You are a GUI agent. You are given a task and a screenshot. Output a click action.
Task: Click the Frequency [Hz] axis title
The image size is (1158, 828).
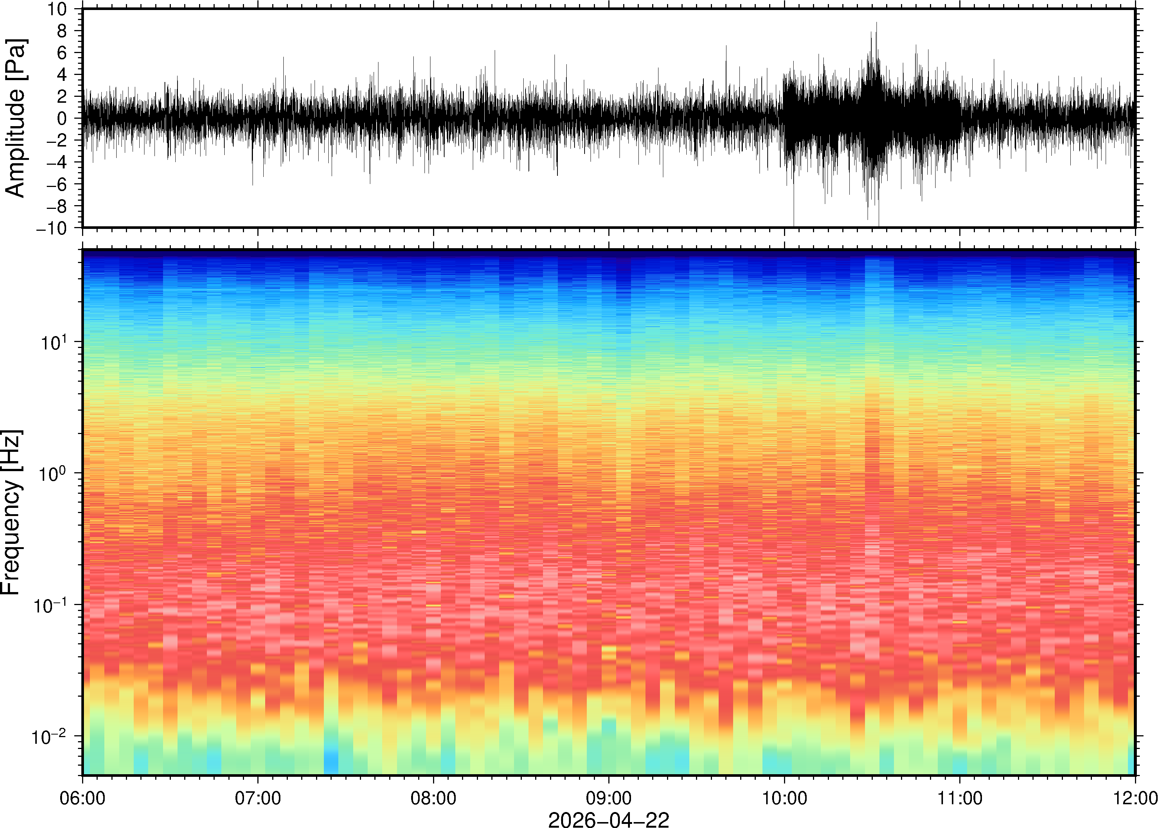11,512
